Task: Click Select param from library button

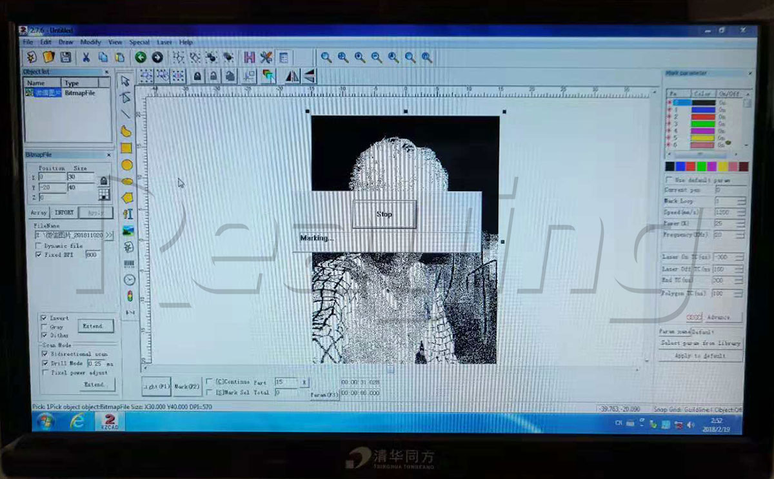Action: click(700, 343)
